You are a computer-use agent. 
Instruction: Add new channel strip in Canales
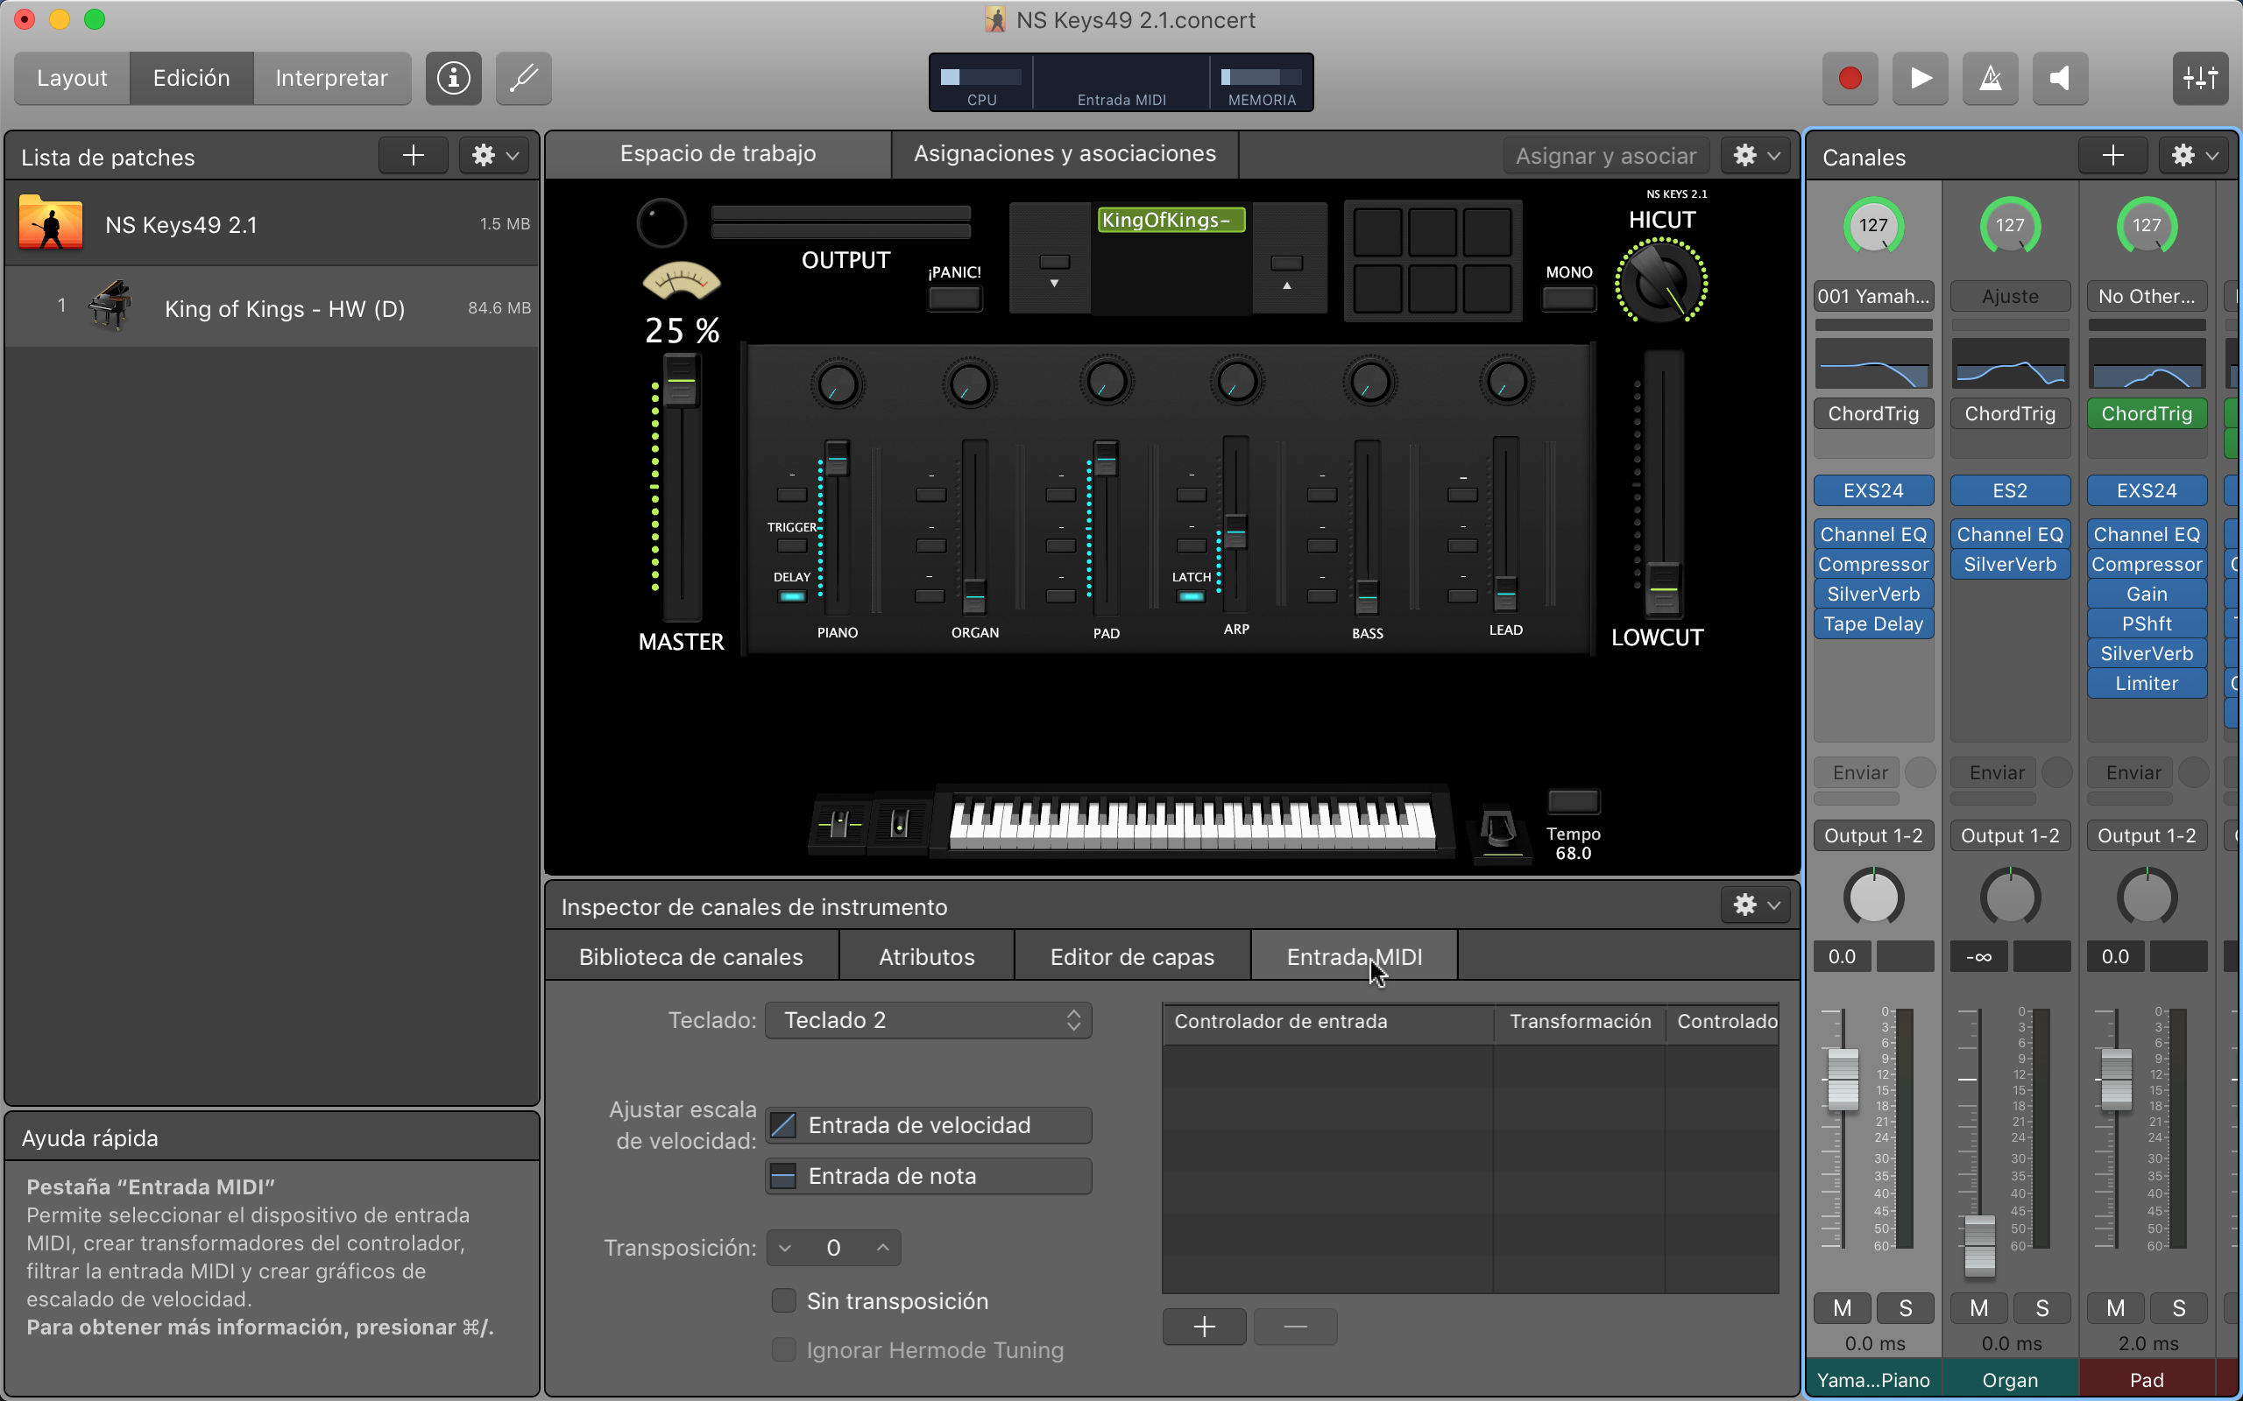point(2112,156)
